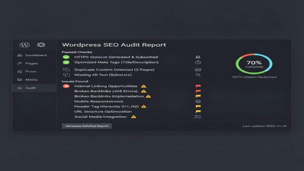This screenshot has width=304, height=171.
Task: Click red flag circle beside Internal Linking
Action: point(66,86)
